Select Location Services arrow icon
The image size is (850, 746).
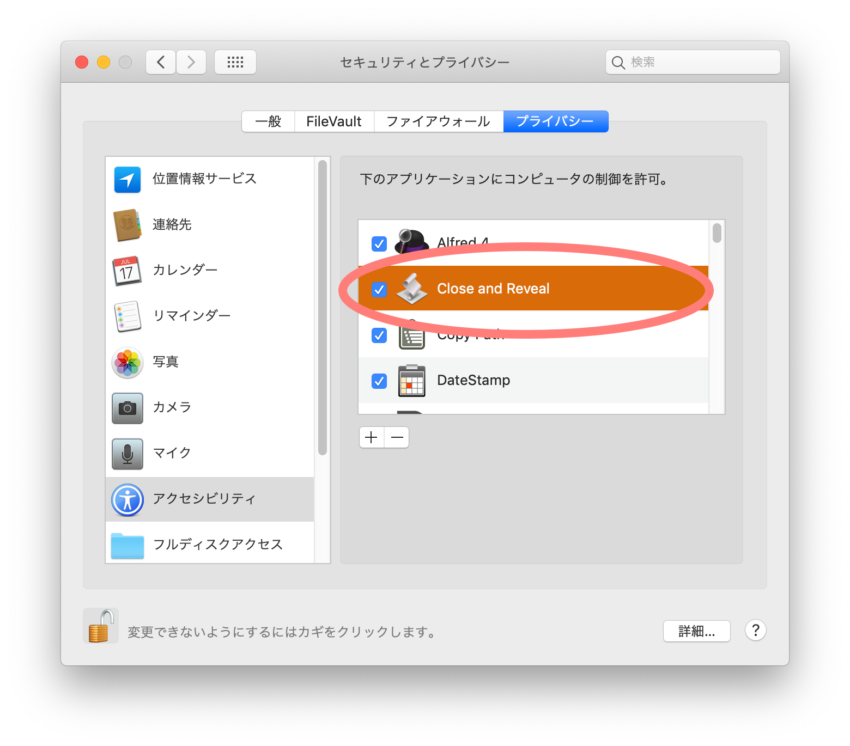click(127, 180)
